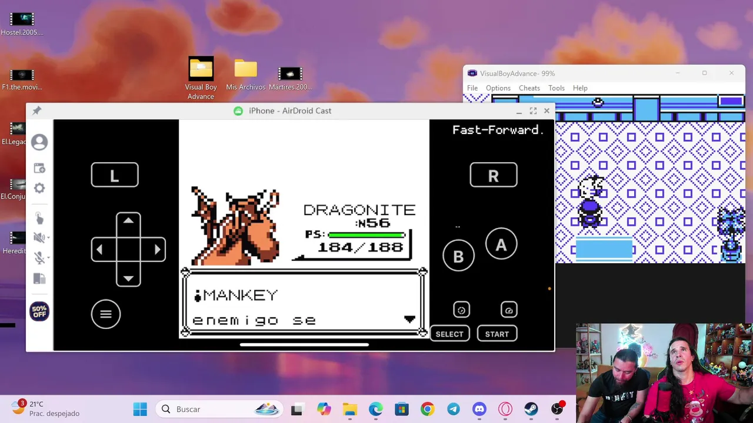Screen dimensions: 753x423
Task: Click the rotate screen device icon
Action: 39,278
